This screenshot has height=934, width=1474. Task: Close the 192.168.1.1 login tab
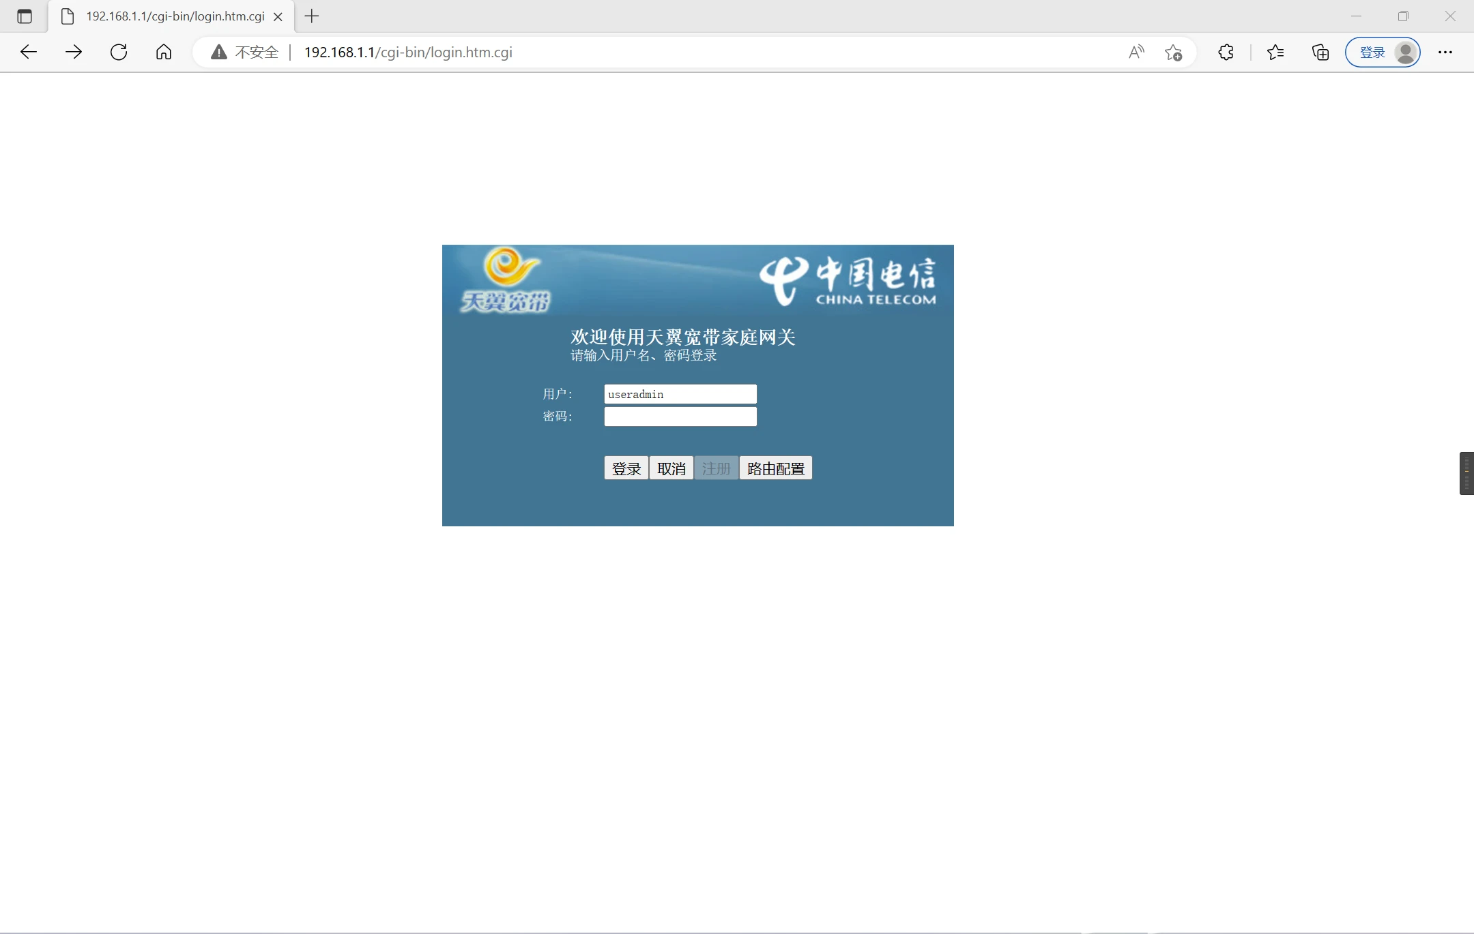tap(278, 17)
